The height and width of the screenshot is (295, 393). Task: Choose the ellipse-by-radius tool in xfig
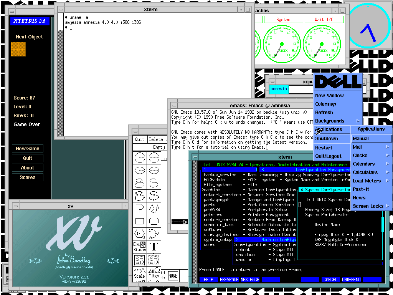pyautogui.click(x=140, y=170)
